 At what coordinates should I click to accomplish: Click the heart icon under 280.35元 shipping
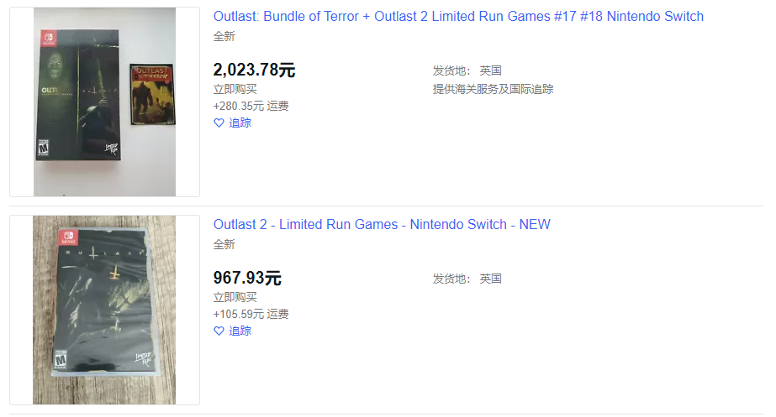[x=219, y=123]
